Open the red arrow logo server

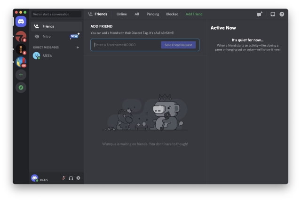[x=21, y=36]
